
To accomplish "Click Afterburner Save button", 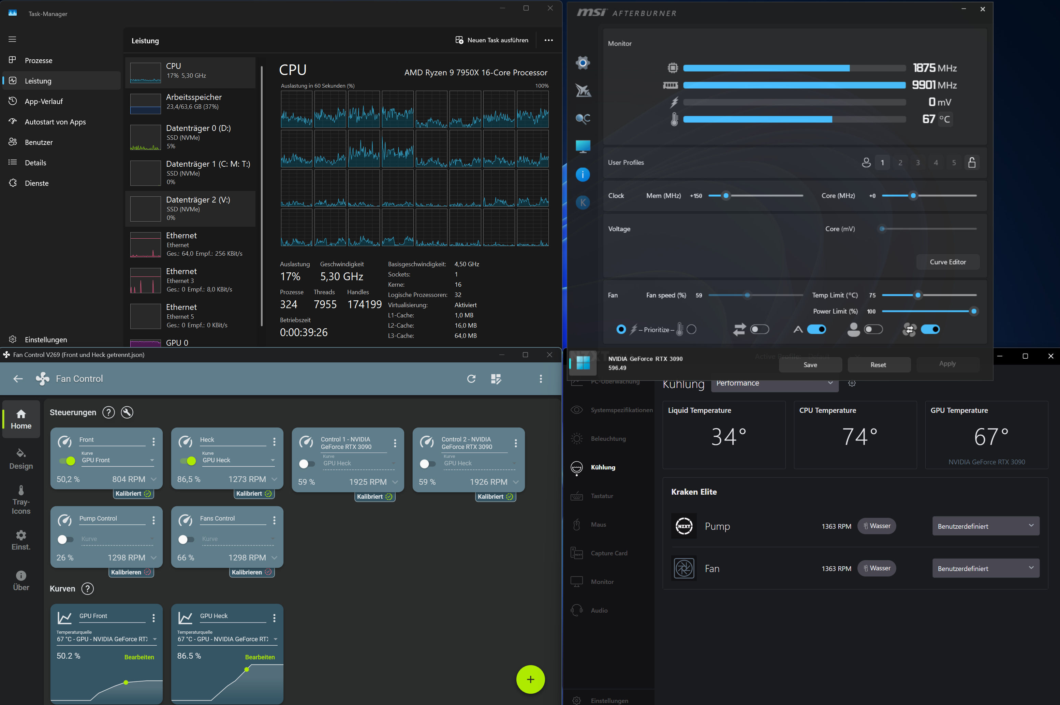I will [x=810, y=365].
